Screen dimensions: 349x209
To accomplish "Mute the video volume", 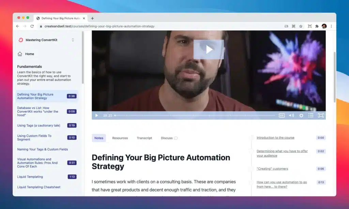I will tap(291, 116).
